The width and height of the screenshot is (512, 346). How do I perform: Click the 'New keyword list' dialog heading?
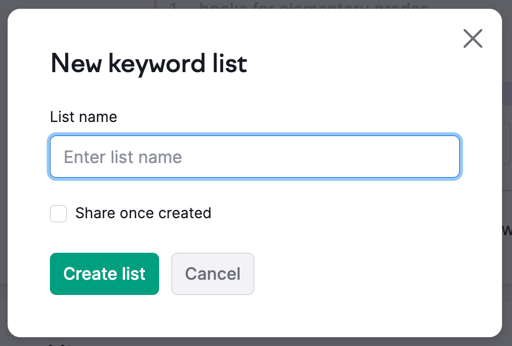149,63
